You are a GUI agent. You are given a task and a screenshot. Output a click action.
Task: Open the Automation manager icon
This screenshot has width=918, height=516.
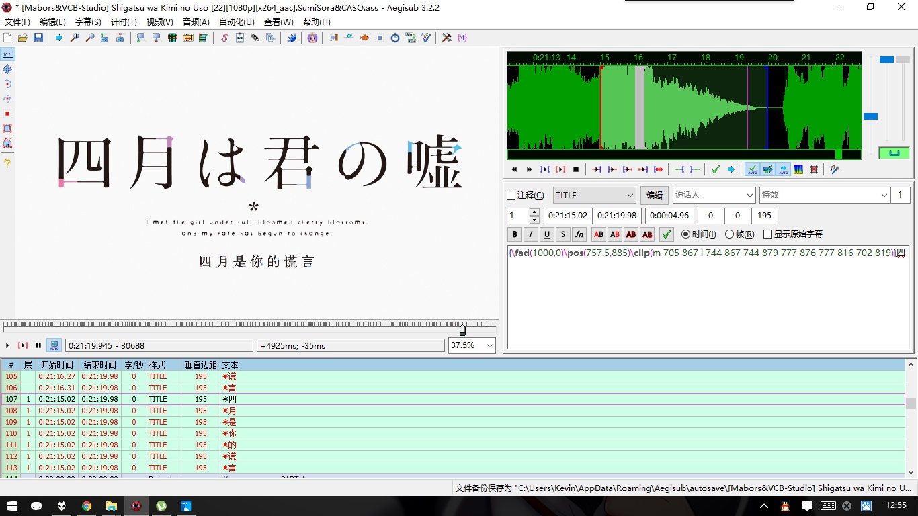point(292,38)
